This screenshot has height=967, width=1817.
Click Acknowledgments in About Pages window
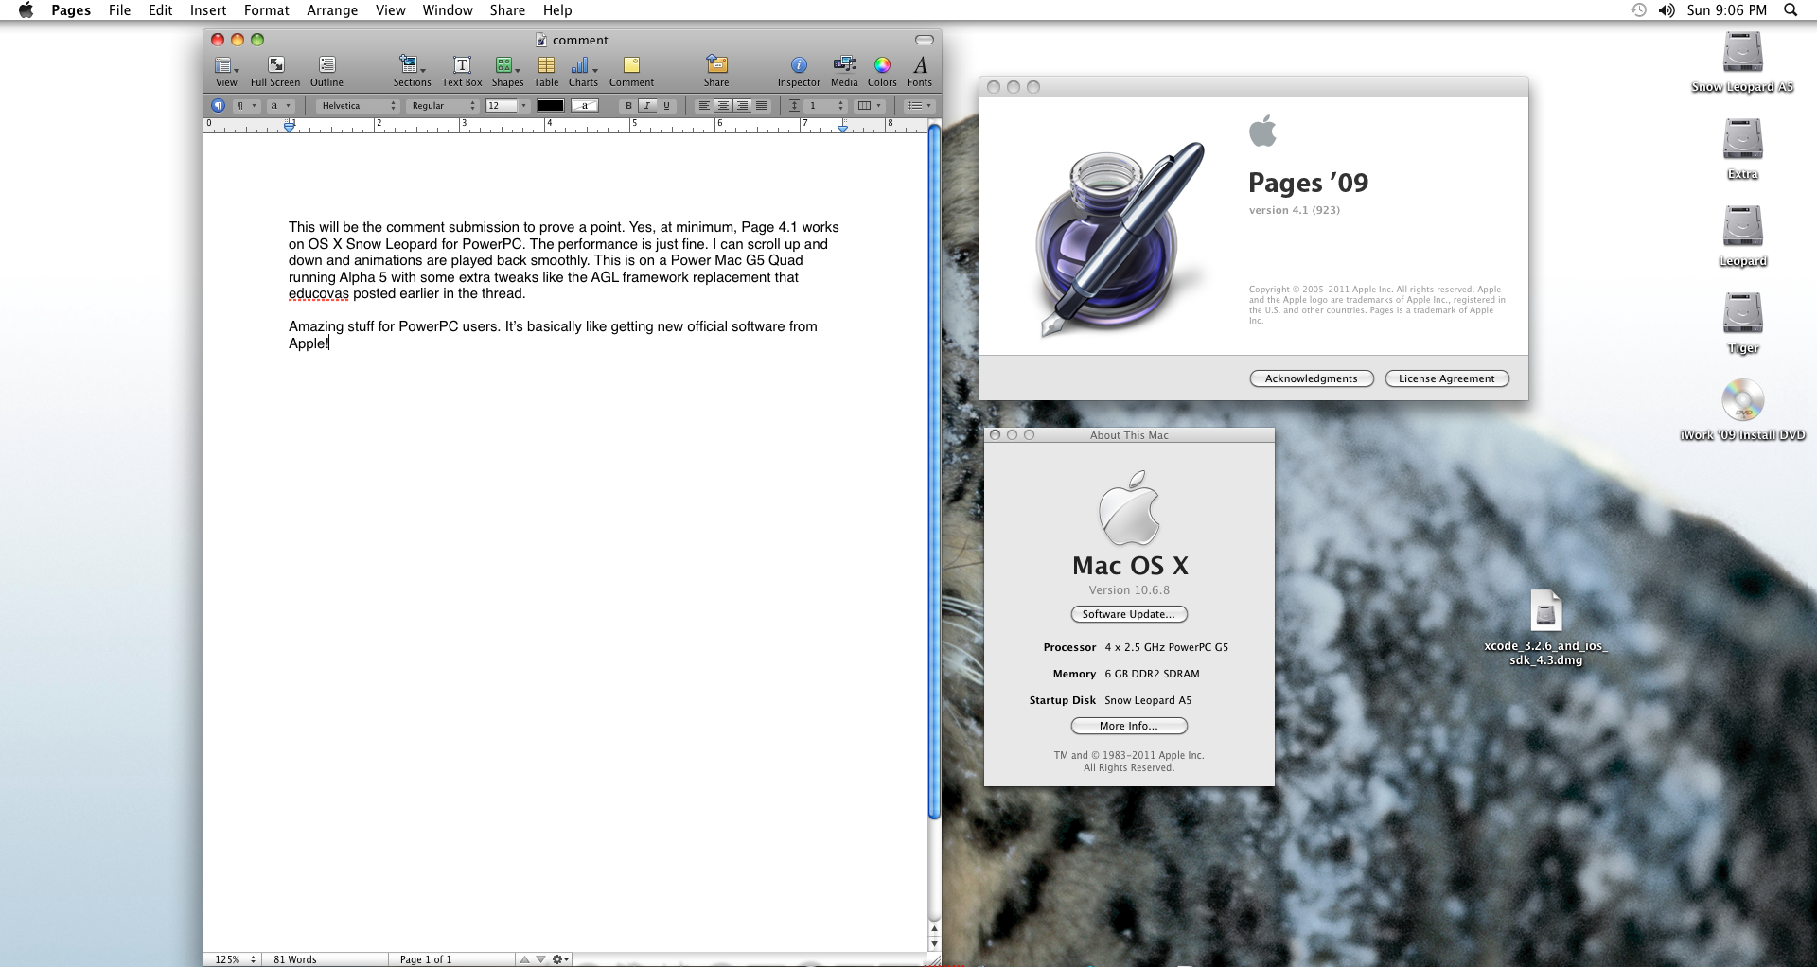click(1312, 378)
